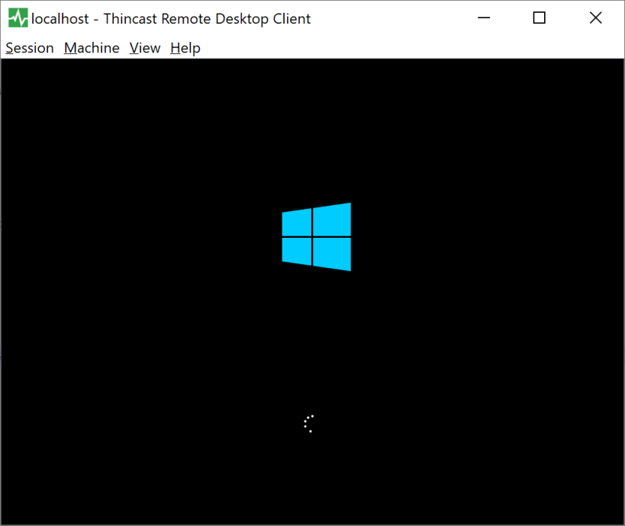Click the spinning boot loading indicator
Screen dimensions: 625x526
coord(309,424)
